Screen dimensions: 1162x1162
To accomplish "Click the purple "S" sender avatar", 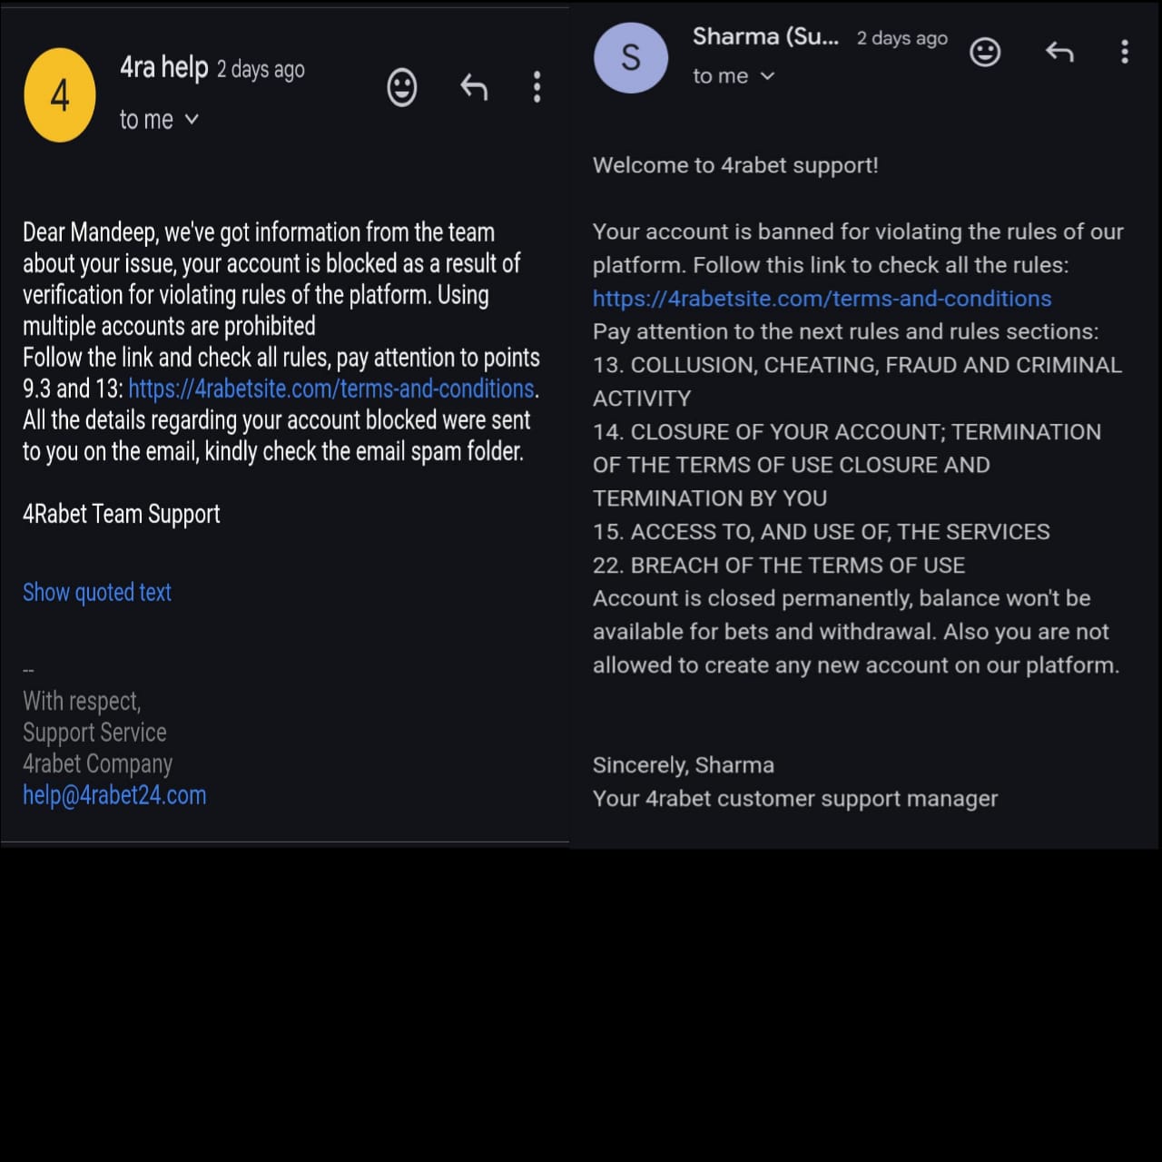I will [x=631, y=58].
